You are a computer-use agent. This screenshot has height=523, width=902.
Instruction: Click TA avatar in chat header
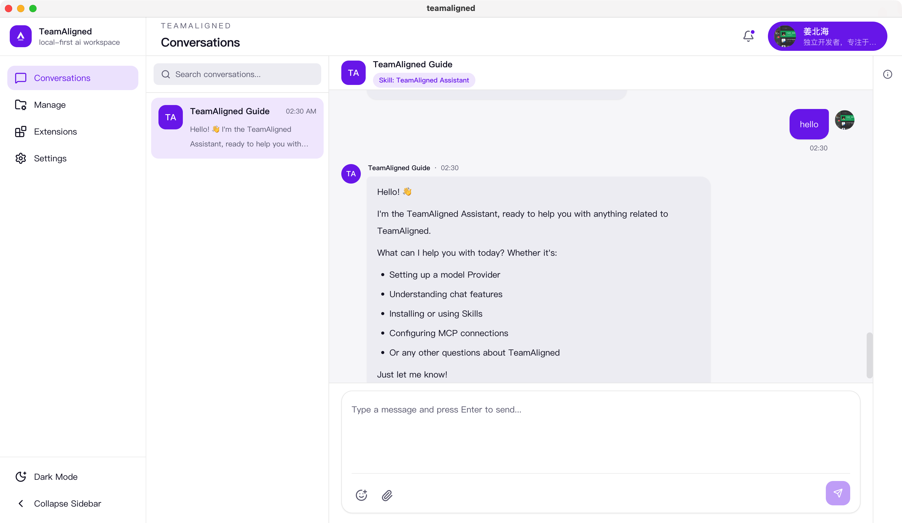pyautogui.click(x=353, y=73)
